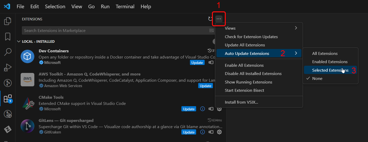Open the Terminal menu
Image resolution: width=368 pixels, height=142 pixels.
click(125, 6)
